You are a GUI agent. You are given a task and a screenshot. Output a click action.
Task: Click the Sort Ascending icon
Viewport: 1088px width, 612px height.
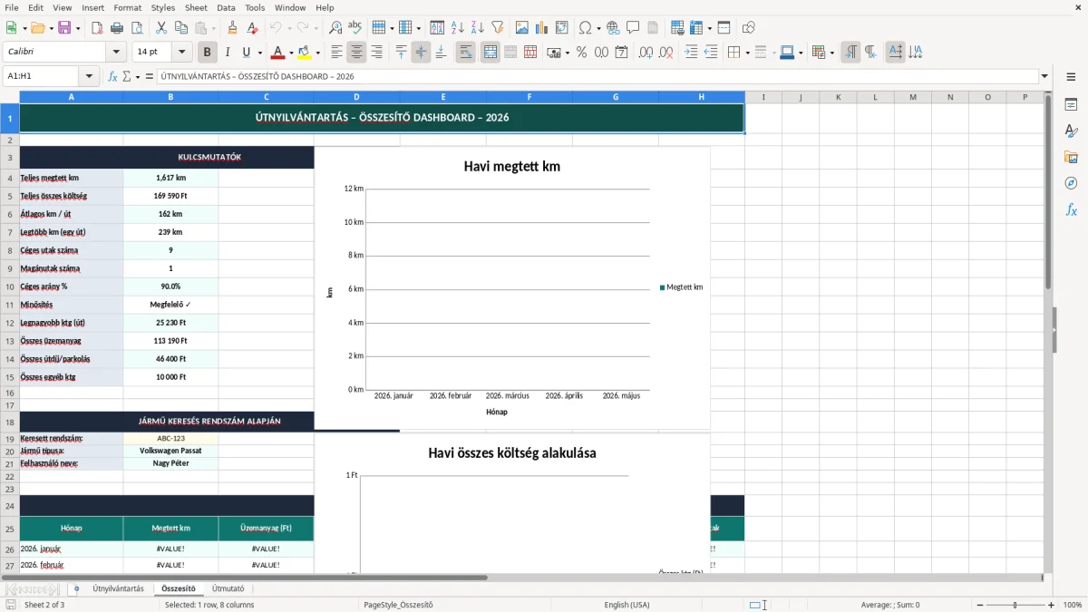[x=458, y=28]
